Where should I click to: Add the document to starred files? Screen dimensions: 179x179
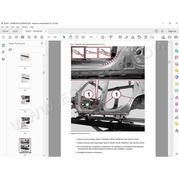coord(10,37)
